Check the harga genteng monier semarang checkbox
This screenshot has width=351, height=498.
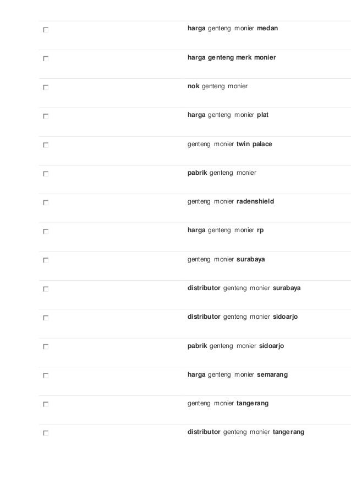[x=46, y=376]
